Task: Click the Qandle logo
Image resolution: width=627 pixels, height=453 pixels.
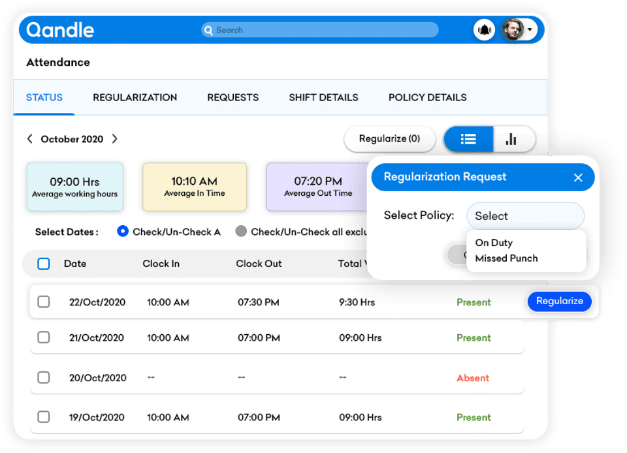Action: pyautogui.click(x=60, y=30)
